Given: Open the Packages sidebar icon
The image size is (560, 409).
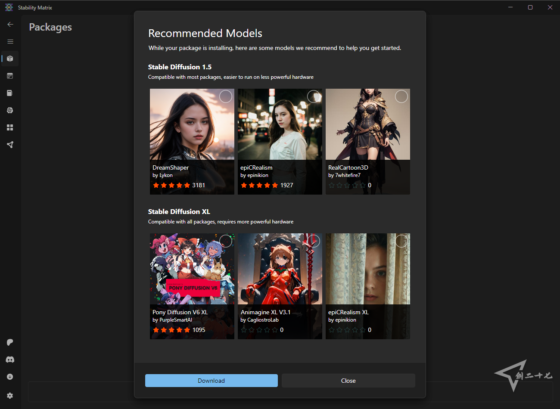Looking at the screenshot, I should 10,59.
